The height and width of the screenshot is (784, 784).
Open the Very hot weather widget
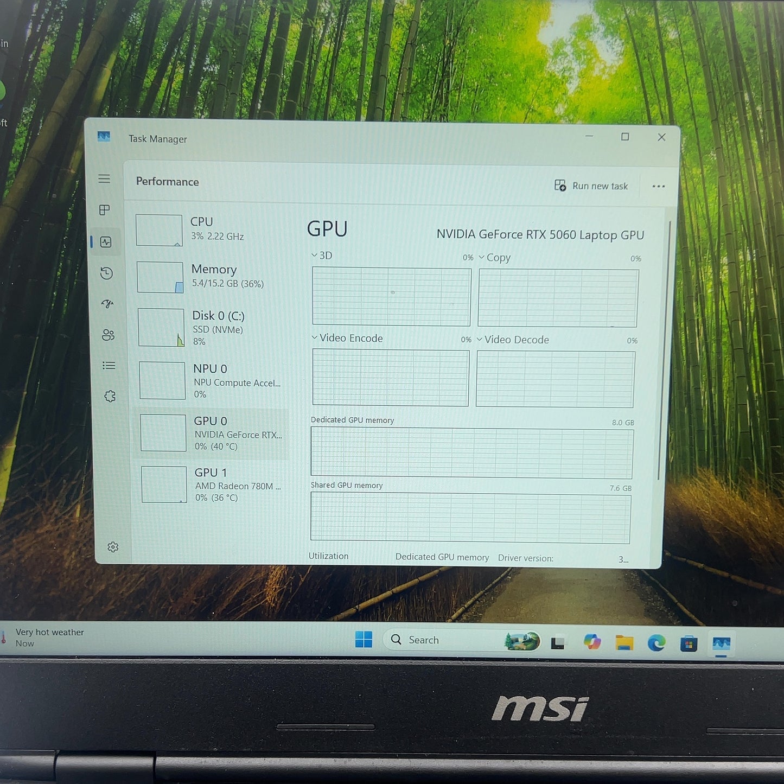pos(43,638)
